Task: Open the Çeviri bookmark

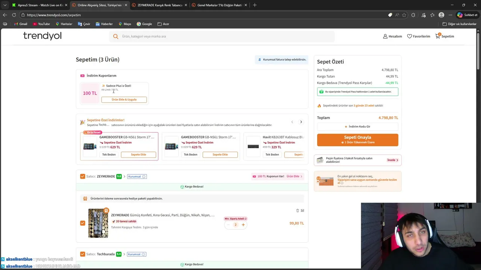Action: [x=84, y=24]
